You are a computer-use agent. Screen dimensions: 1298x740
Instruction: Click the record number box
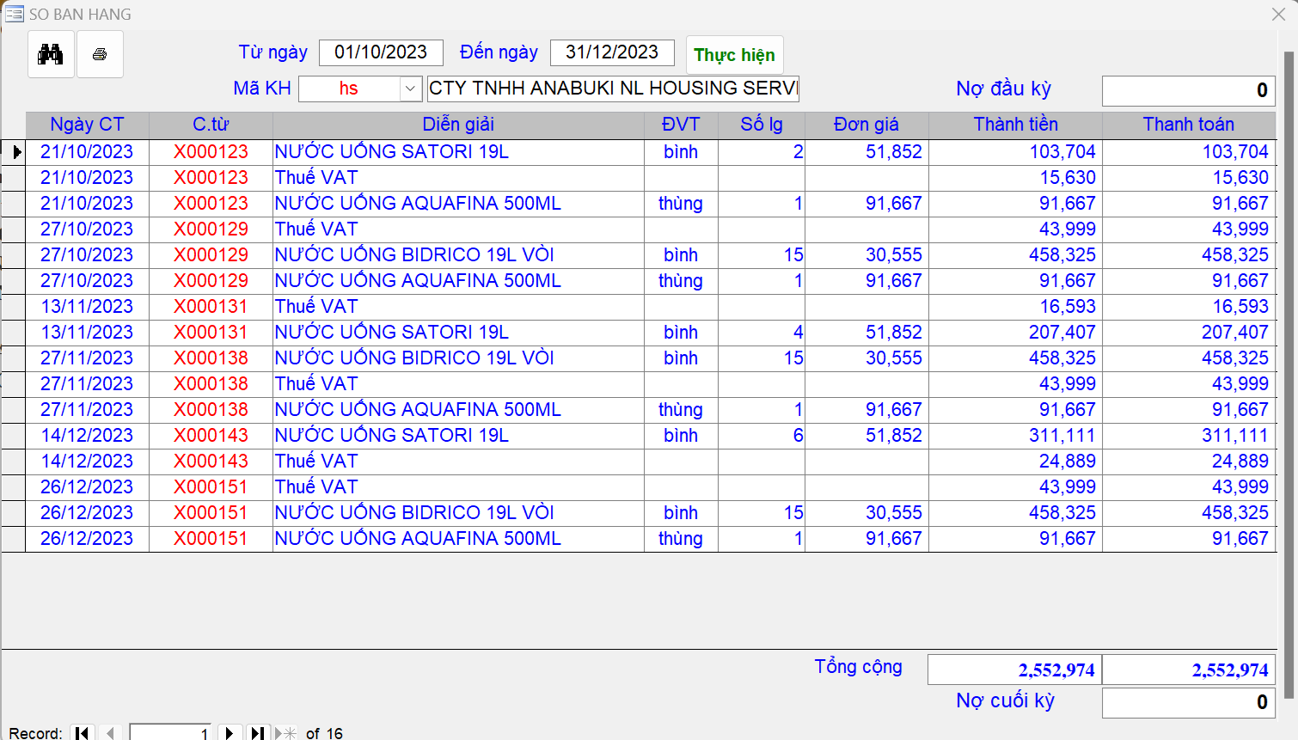(x=170, y=732)
